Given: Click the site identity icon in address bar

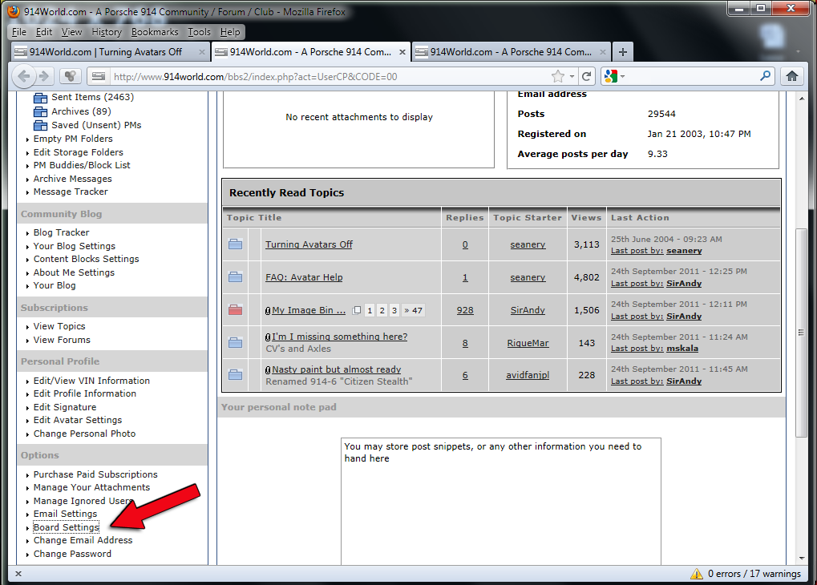Looking at the screenshot, I should (98, 77).
